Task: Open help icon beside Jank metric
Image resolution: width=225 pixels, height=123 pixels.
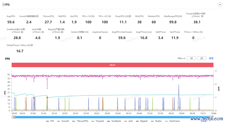Action: (x=43, y=32)
